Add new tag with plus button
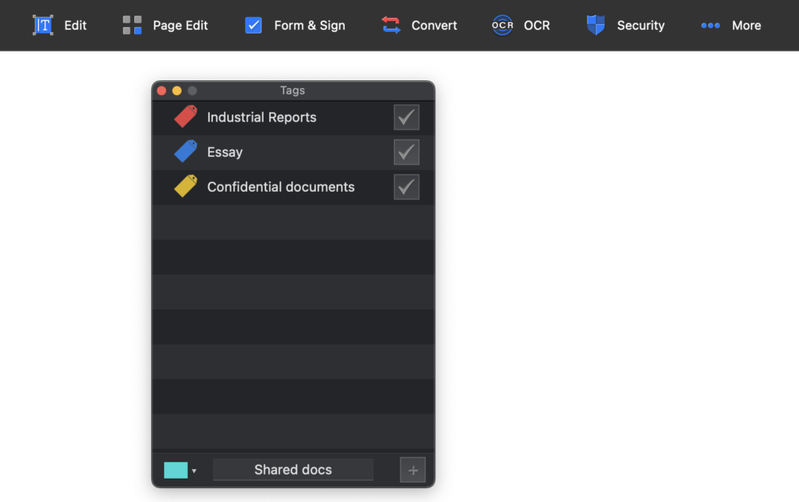 (413, 470)
